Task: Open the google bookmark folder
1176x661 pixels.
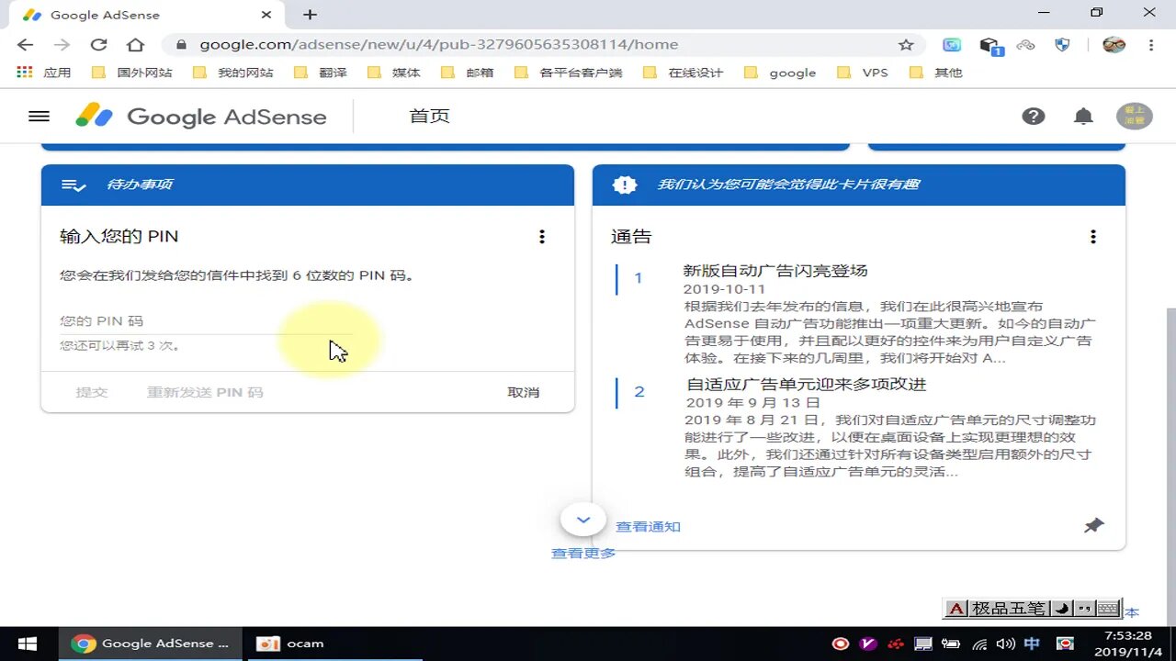Action: coord(779,72)
